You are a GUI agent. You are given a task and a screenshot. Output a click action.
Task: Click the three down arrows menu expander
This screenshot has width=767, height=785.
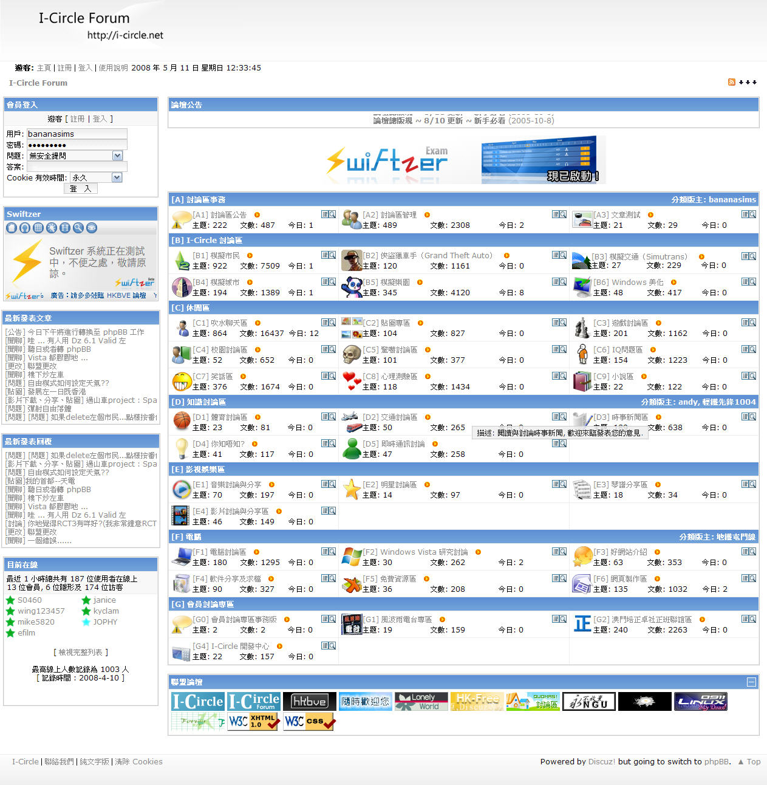coord(748,82)
